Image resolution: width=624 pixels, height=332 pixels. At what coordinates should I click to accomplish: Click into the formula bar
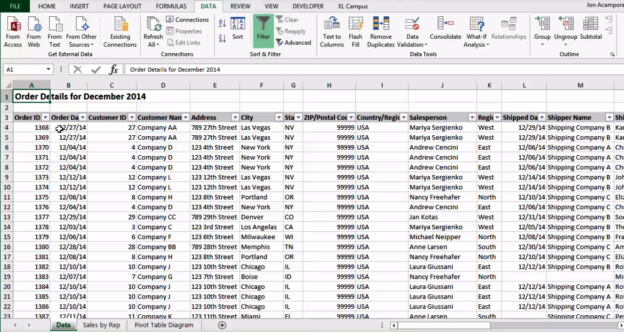point(374,69)
